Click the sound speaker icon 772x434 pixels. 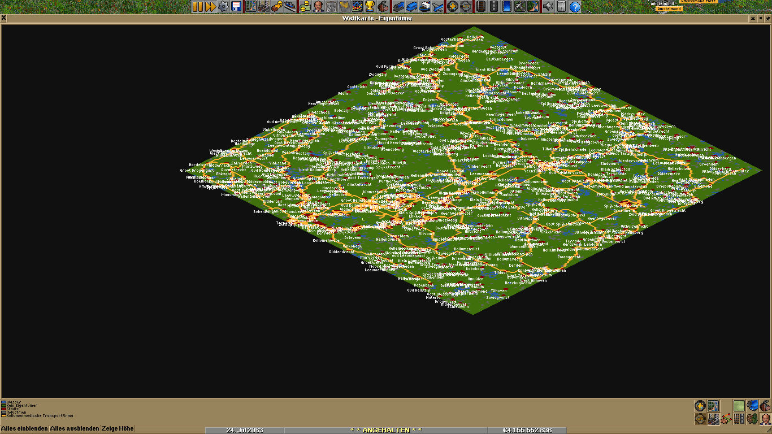pyautogui.click(x=547, y=7)
